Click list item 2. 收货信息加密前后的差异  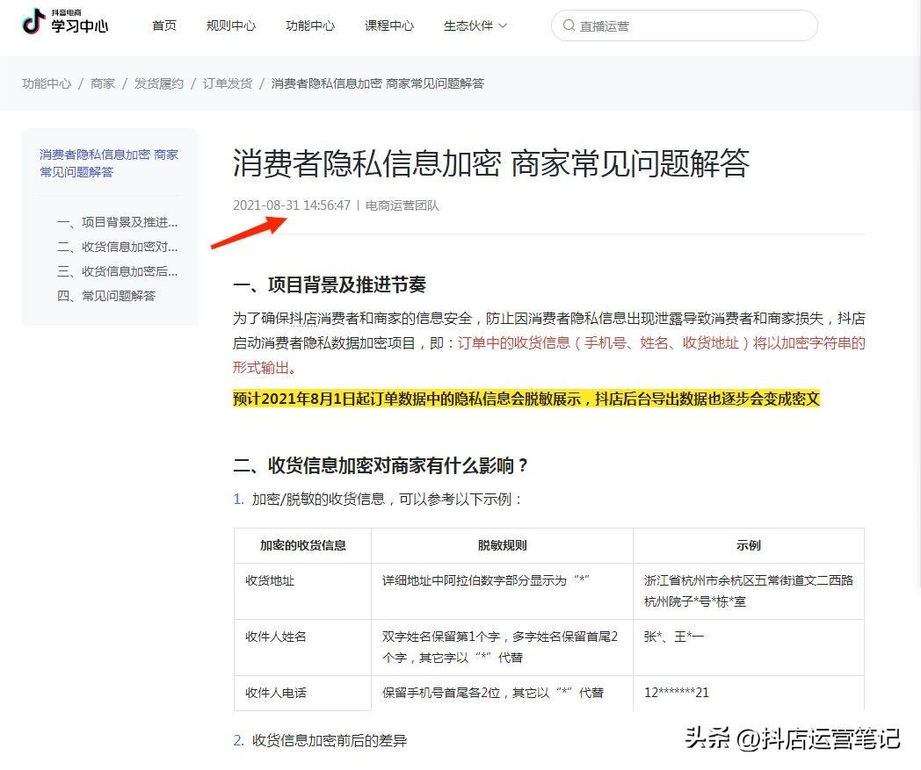click(320, 741)
